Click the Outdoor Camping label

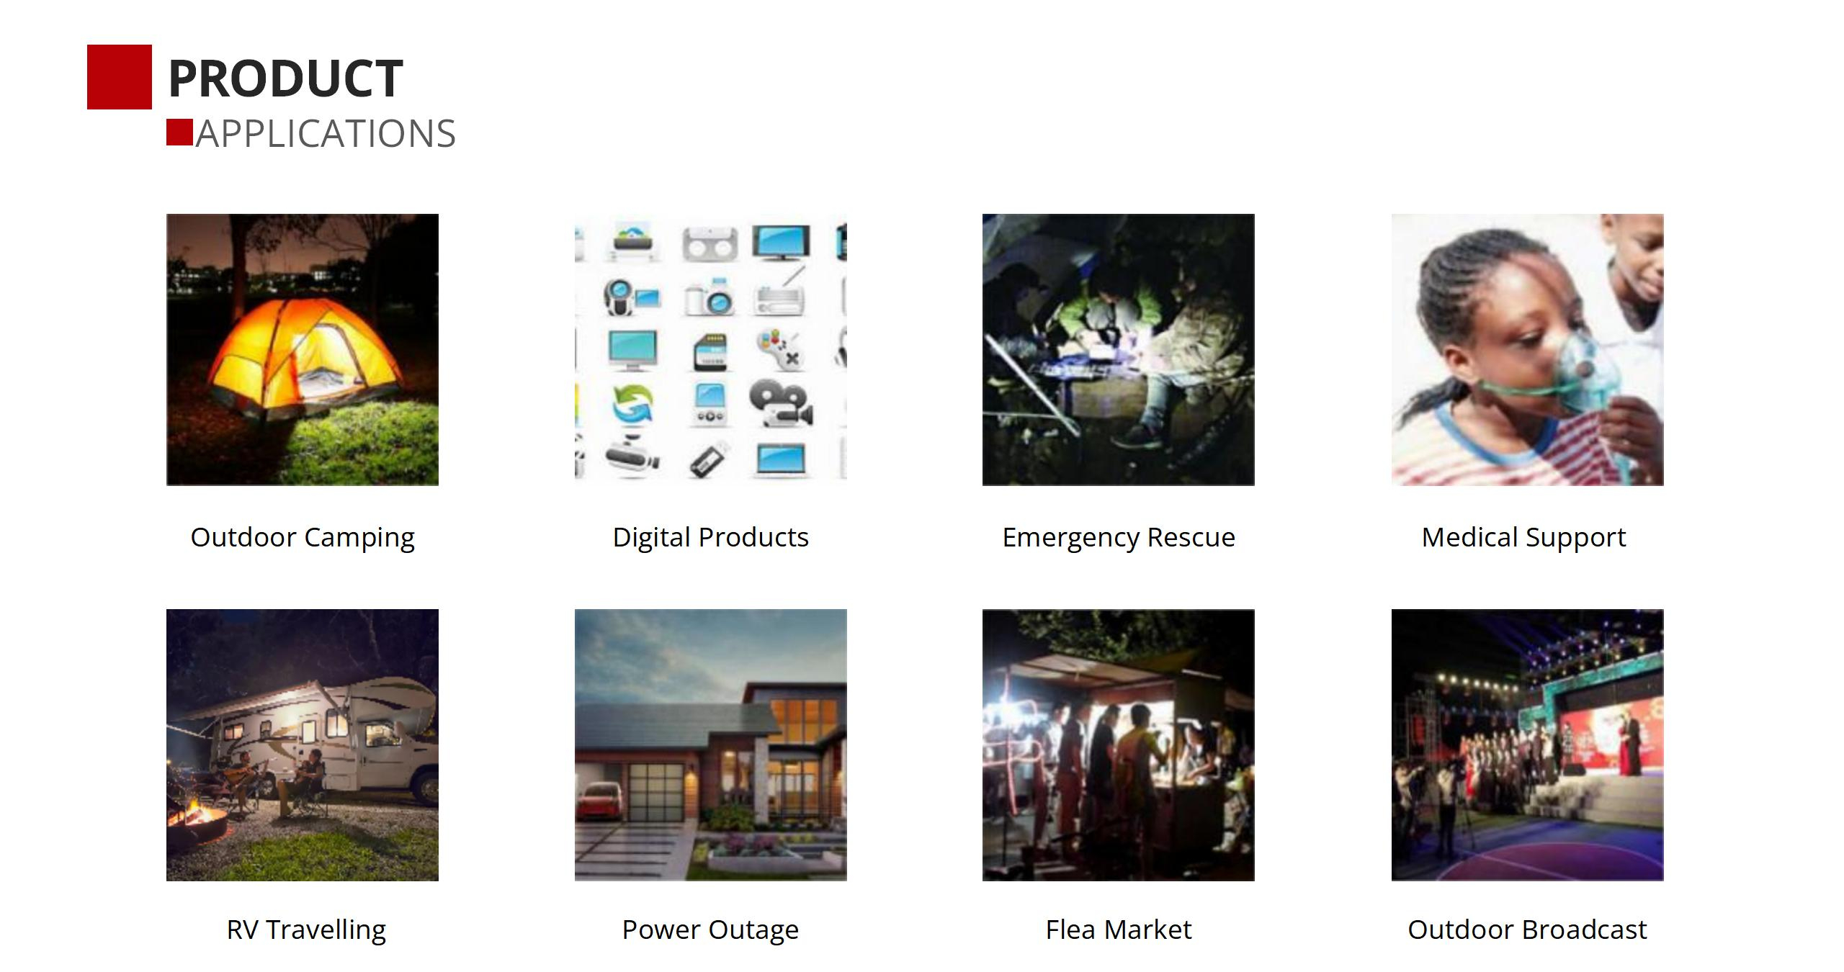click(x=303, y=538)
